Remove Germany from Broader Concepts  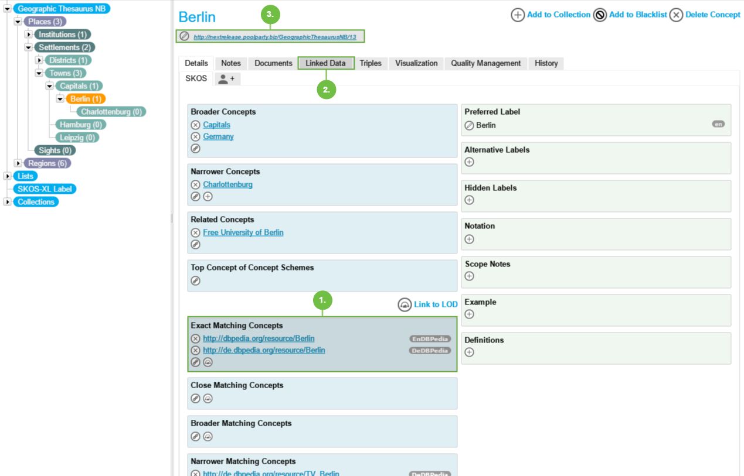[x=196, y=137]
